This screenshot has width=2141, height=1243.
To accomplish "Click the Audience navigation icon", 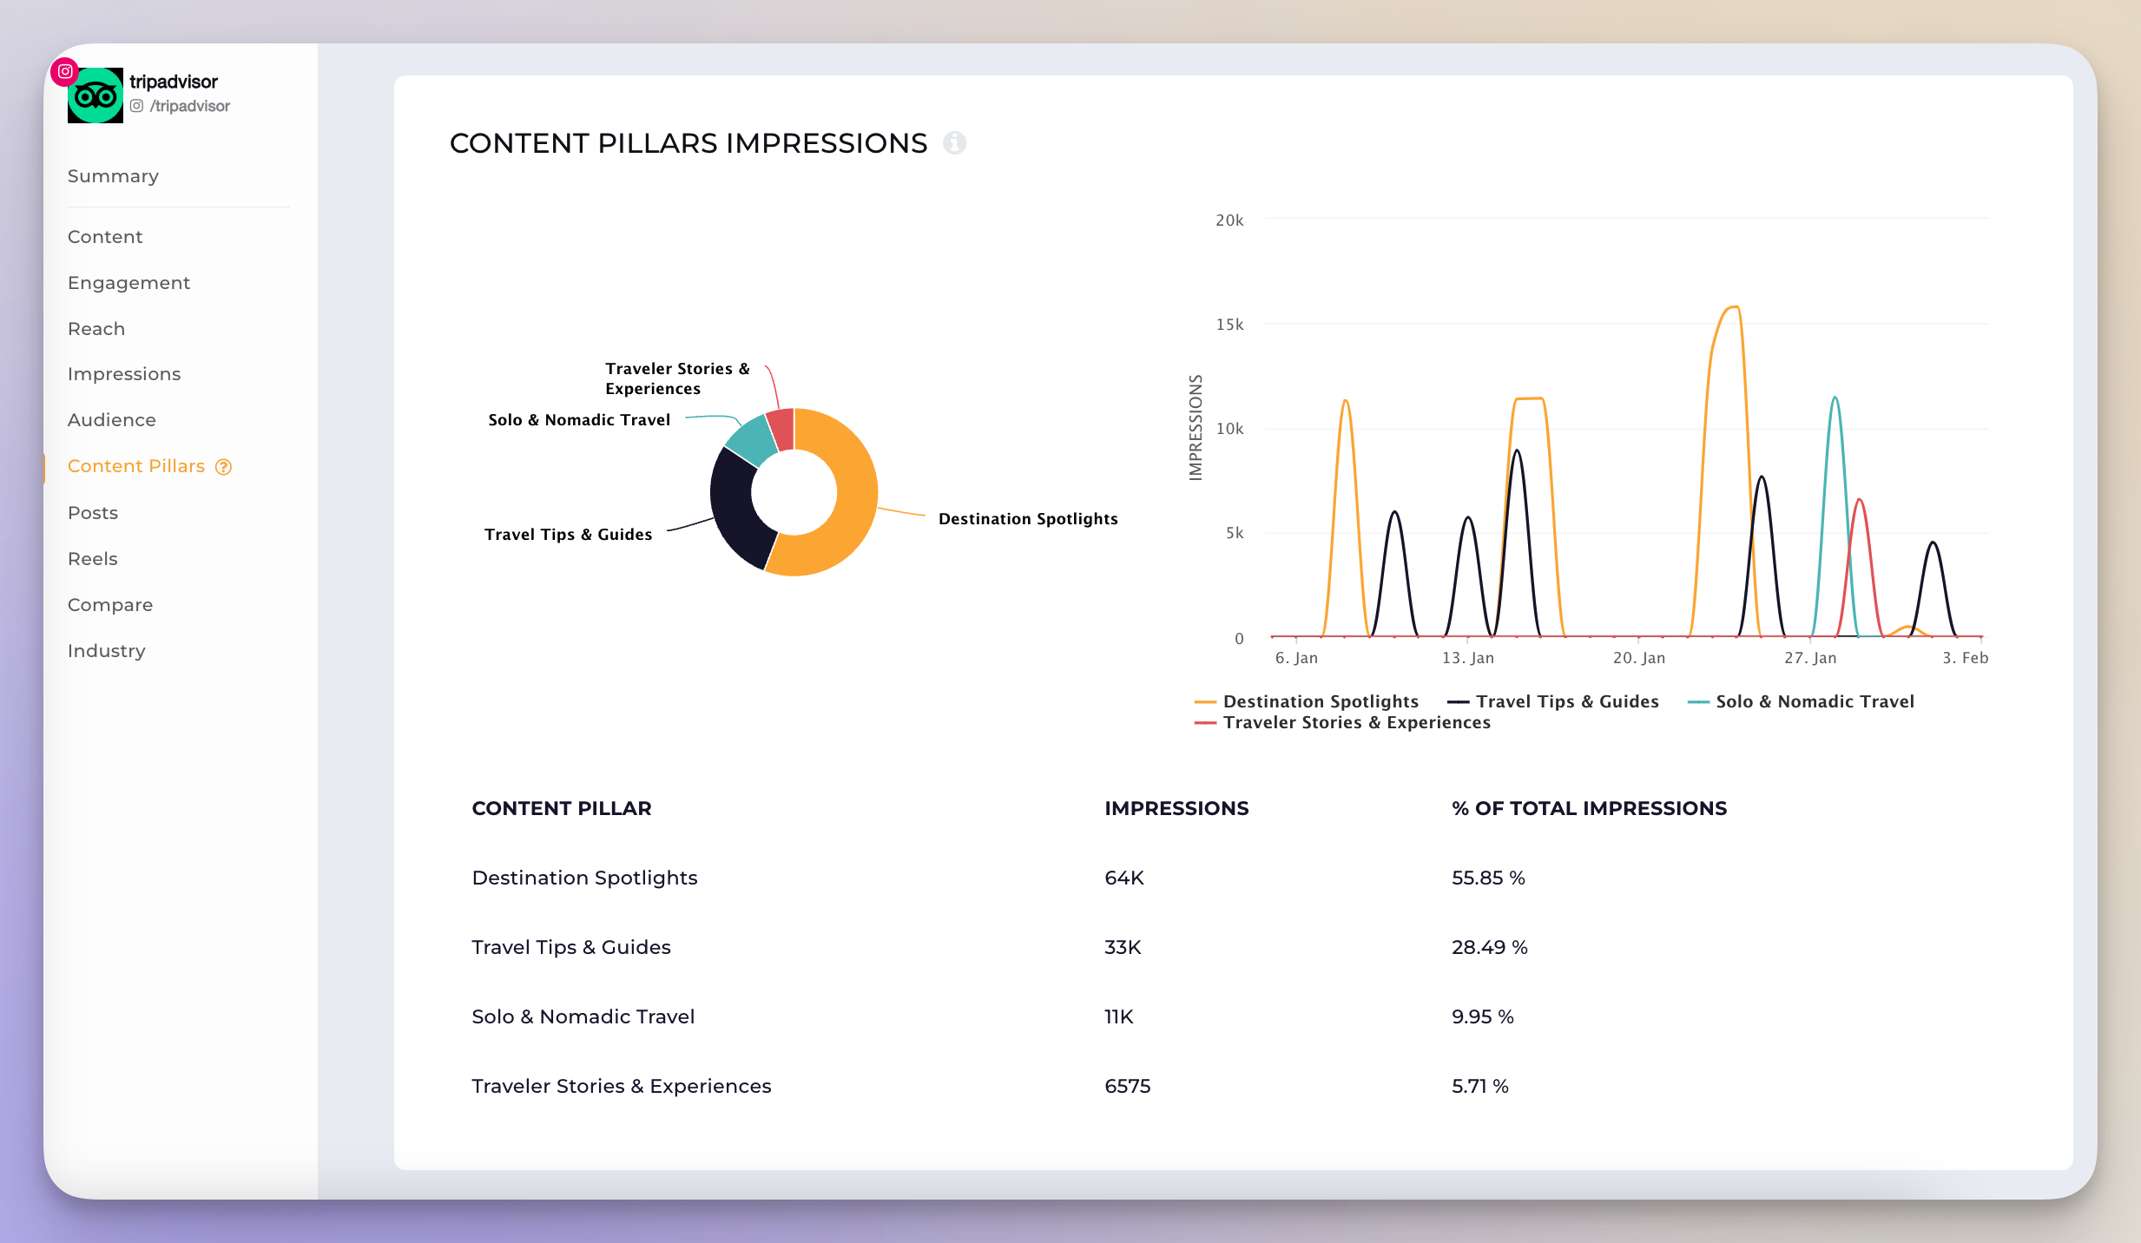I will click(111, 418).
